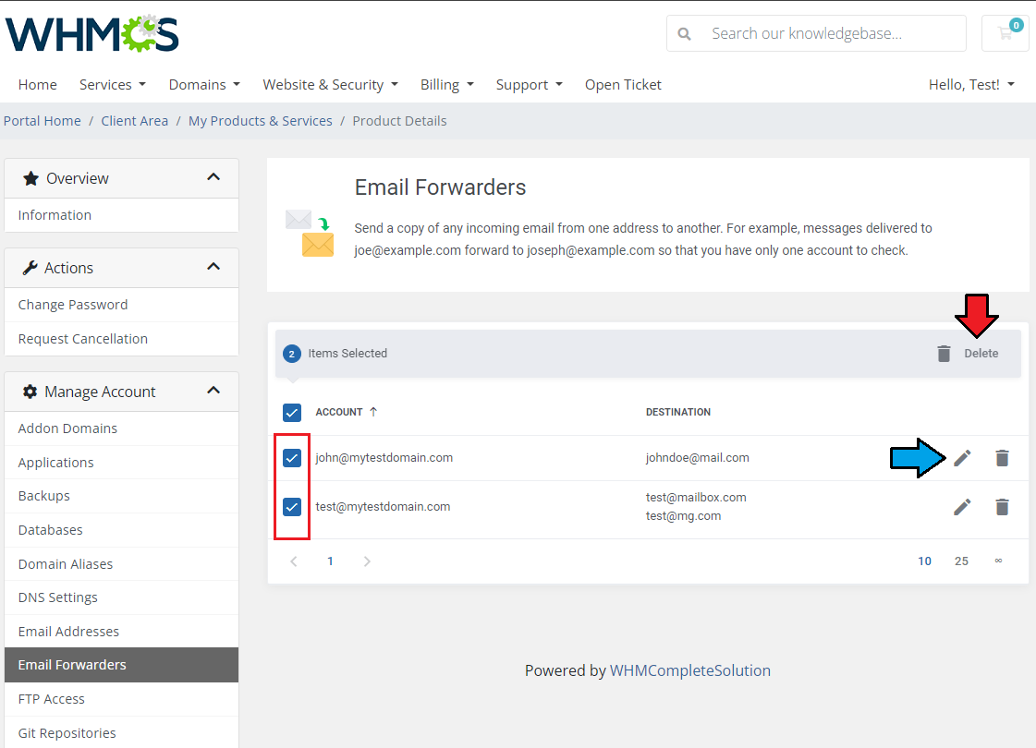The width and height of the screenshot is (1036, 748).
Task: Toggle the select-all header checkbox
Action: [292, 413]
